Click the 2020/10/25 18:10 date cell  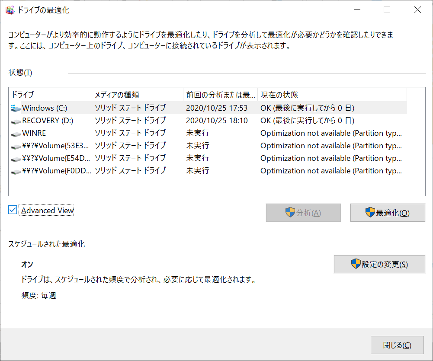(x=217, y=121)
